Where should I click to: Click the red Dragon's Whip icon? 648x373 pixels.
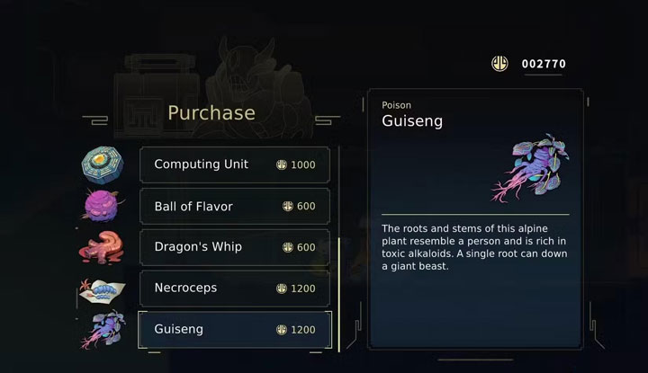point(103,246)
